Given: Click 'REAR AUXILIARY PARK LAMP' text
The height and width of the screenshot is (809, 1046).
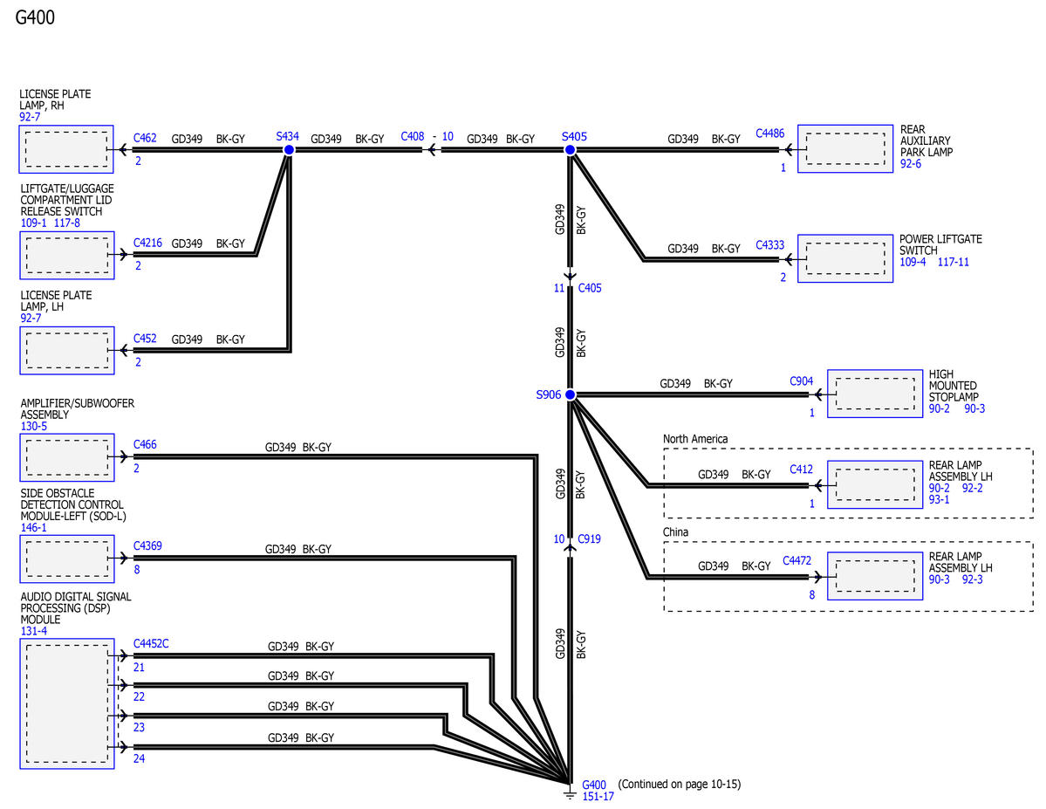Looking at the screenshot, I should (926, 141).
